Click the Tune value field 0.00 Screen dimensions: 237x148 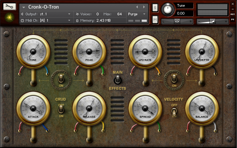[183, 13]
